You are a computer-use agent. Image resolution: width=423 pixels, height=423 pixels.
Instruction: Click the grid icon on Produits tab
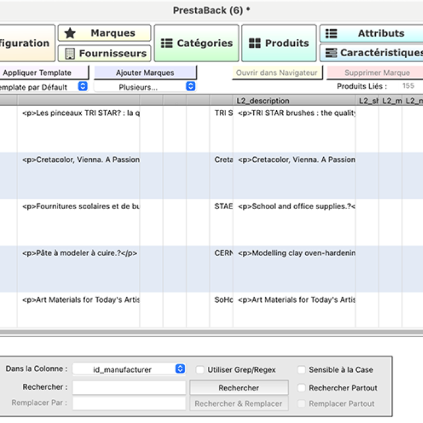pos(255,44)
